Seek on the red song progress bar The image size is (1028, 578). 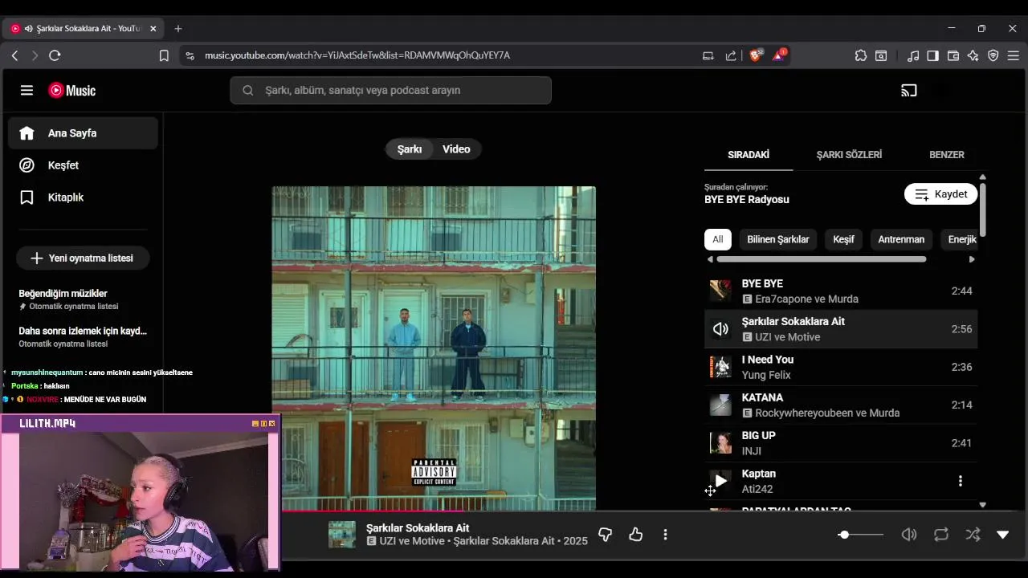(x=373, y=510)
